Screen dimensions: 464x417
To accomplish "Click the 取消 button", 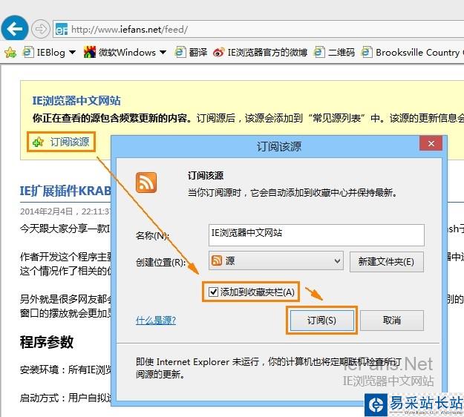I will (x=392, y=321).
